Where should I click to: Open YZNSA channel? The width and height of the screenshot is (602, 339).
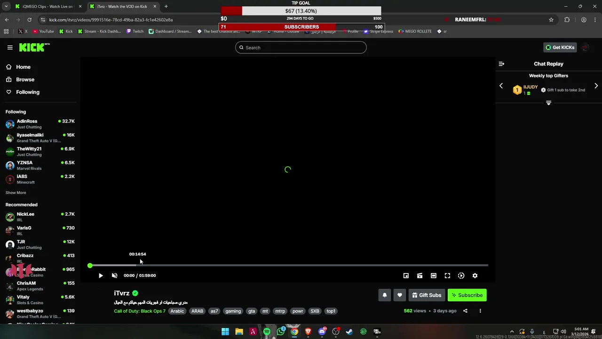(x=40, y=165)
